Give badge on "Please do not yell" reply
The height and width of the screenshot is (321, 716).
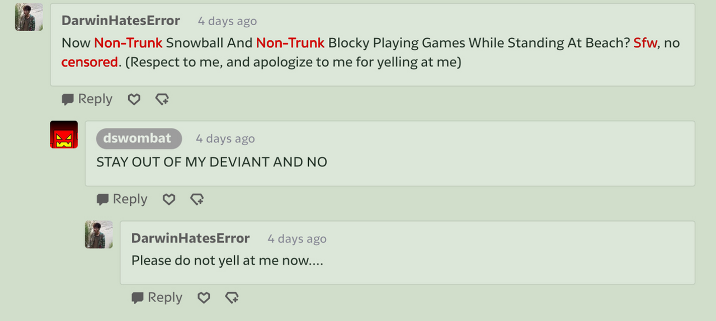(232, 298)
